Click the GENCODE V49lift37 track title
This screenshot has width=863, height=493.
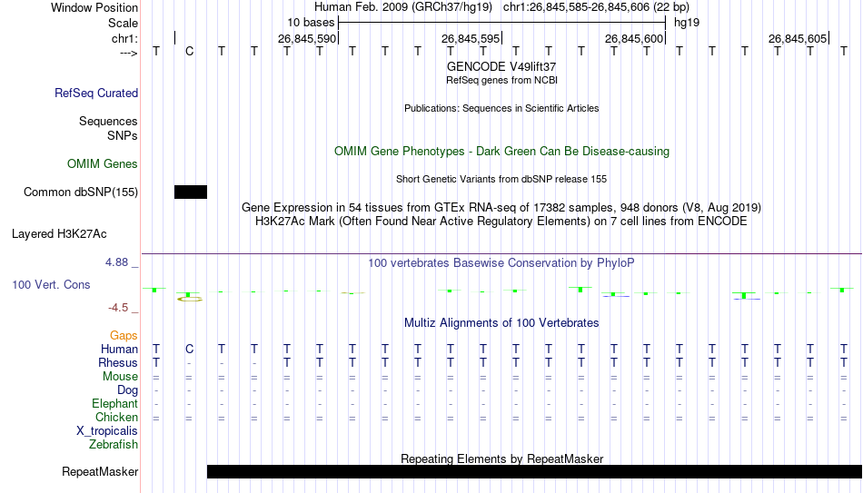tap(501, 66)
